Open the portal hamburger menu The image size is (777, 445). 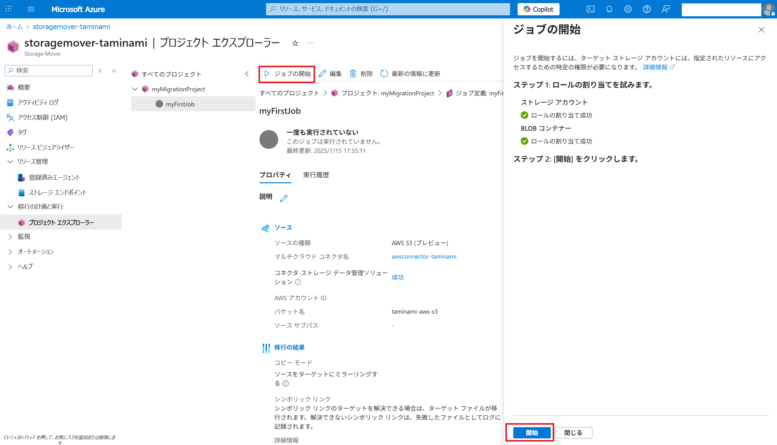click(31, 9)
